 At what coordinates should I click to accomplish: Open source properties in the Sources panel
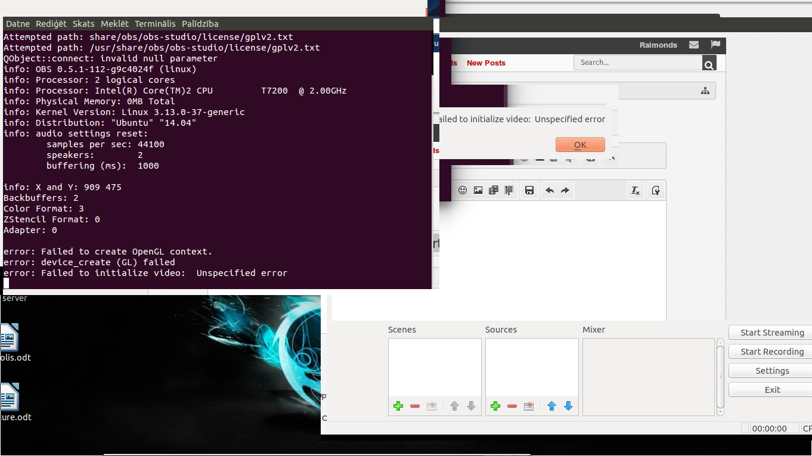(528, 406)
